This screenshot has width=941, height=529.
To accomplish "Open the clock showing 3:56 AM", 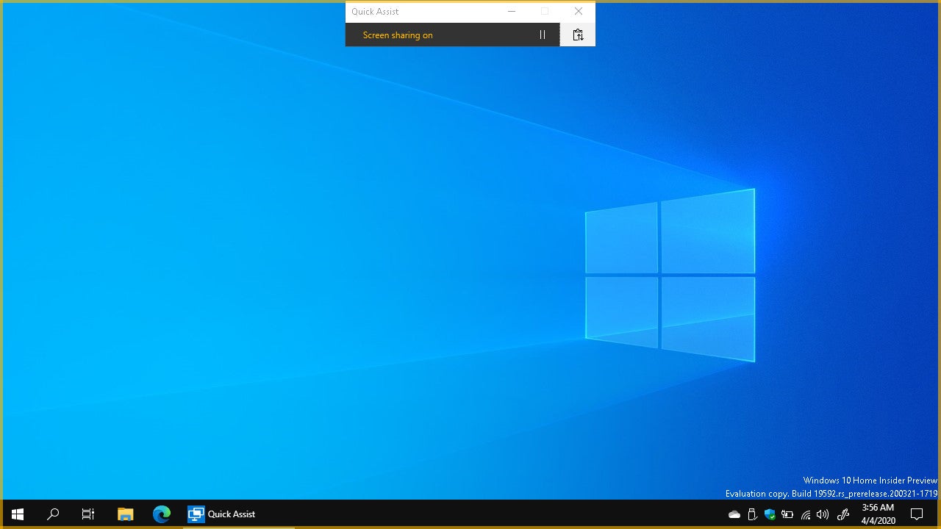I will 878,514.
